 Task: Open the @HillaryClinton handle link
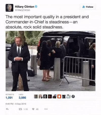click(22, 10)
